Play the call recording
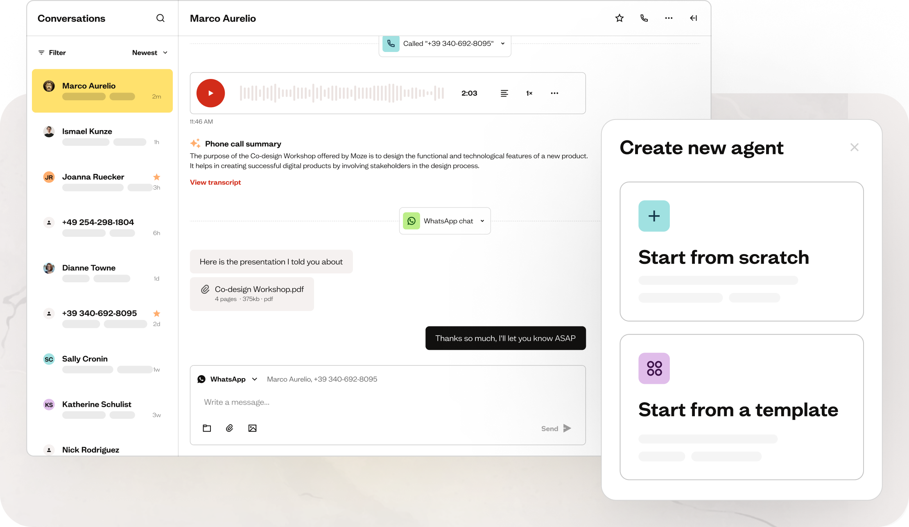The width and height of the screenshot is (909, 527). coord(210,93)
